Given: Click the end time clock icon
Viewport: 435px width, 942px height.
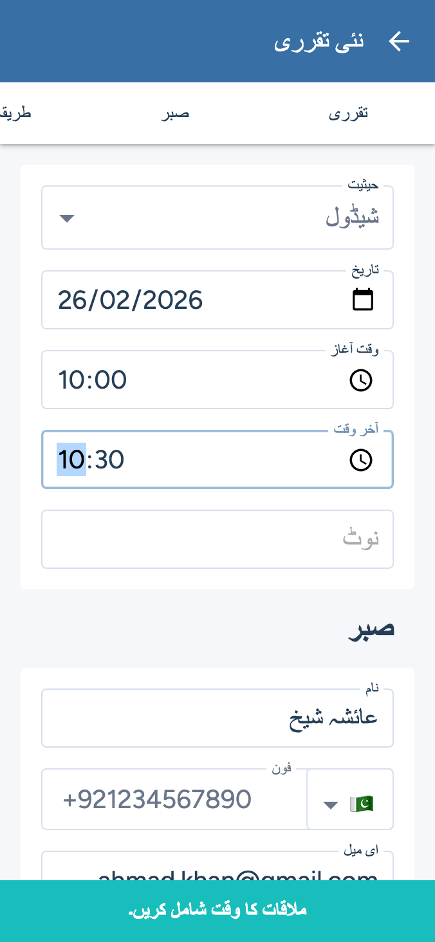Looking at the screenshot, I should coord(361,460).
